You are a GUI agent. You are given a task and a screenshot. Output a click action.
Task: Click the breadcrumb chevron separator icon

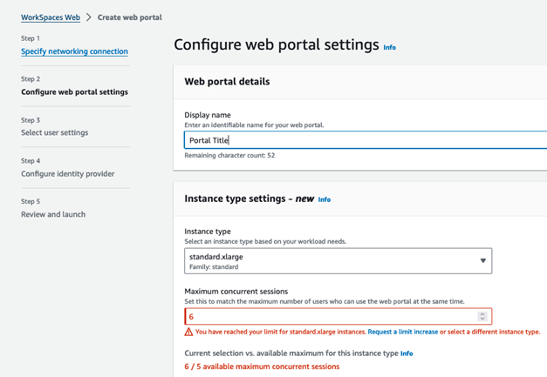tap(89, 17)
